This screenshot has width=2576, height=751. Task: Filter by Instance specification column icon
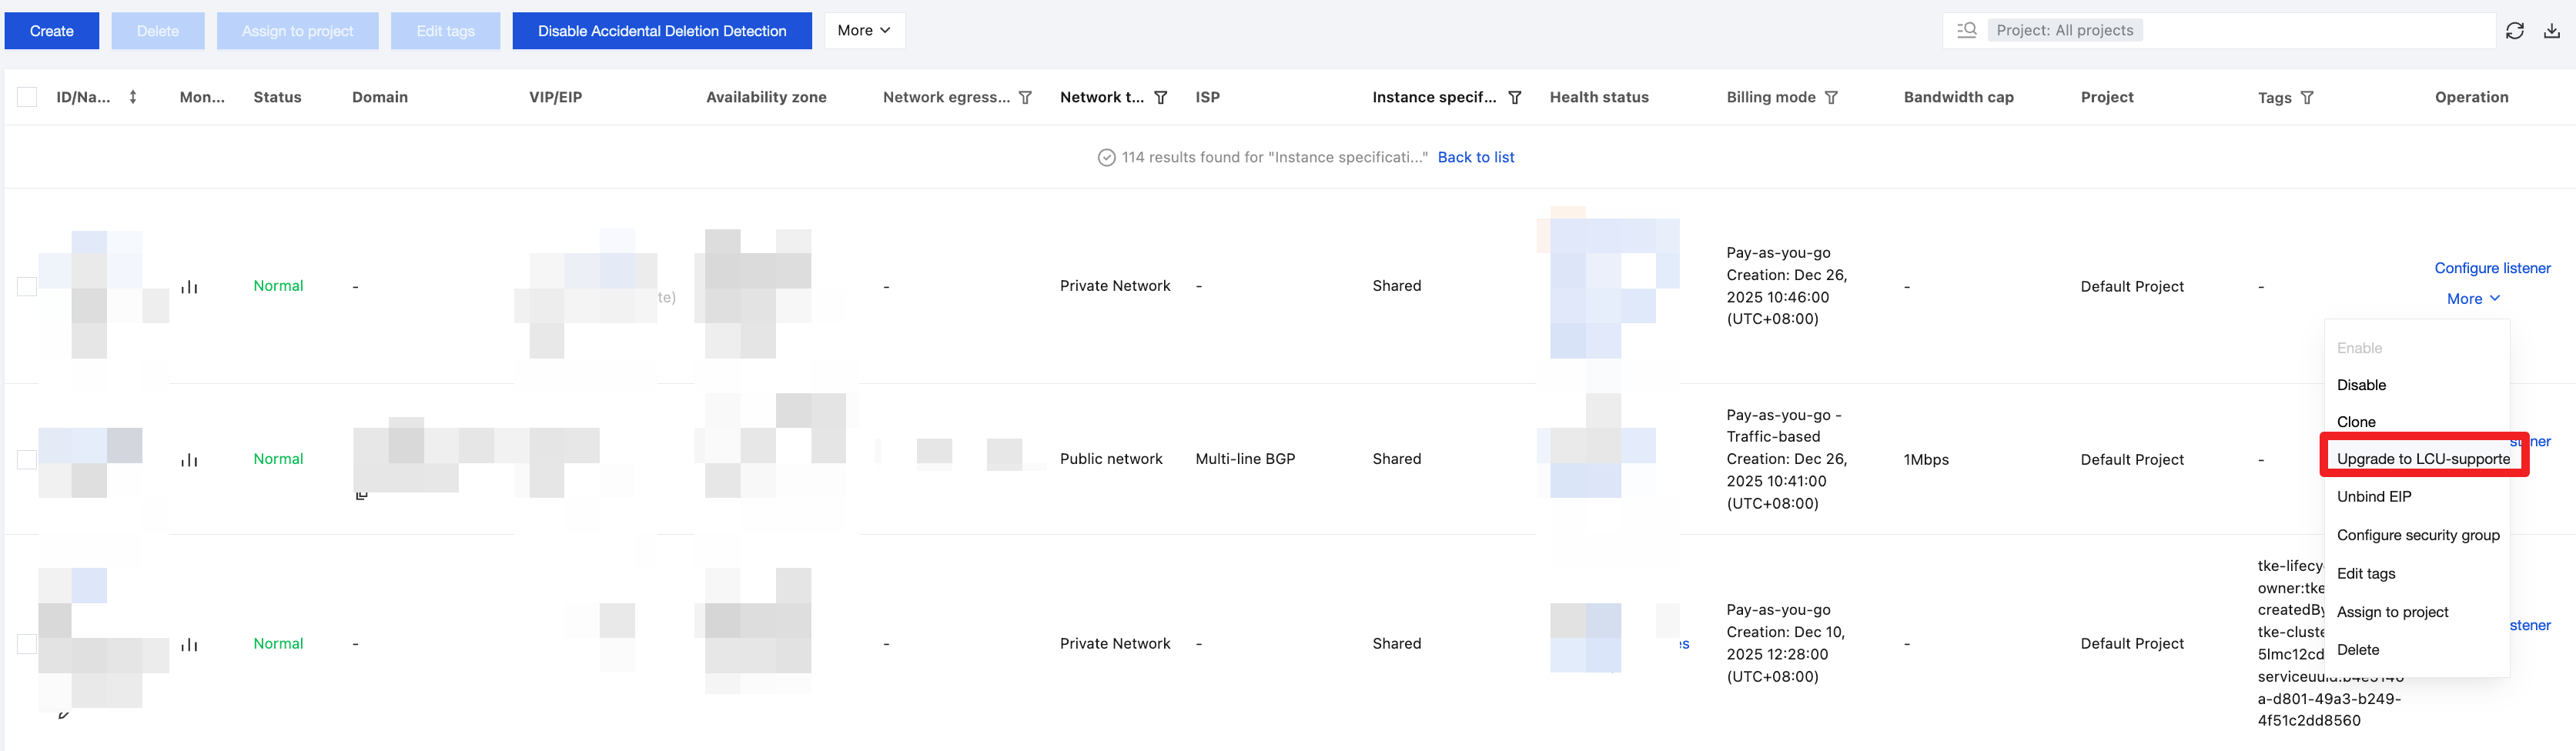coord(1514,98)
